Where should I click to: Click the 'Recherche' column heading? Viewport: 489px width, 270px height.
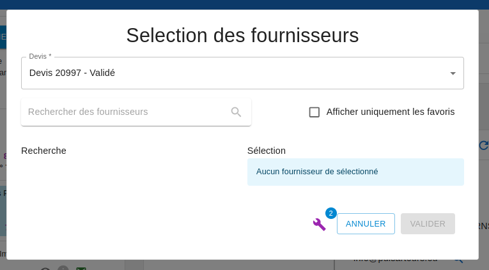point(43,151)
